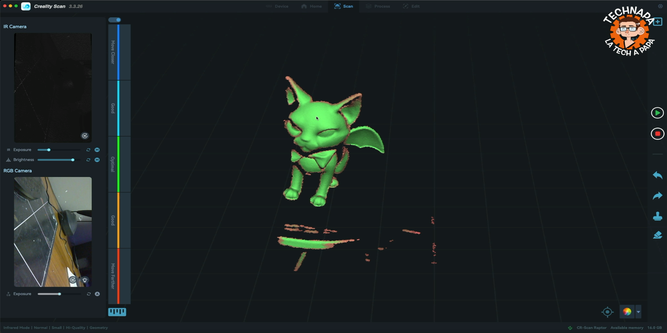Expand the color mode dropdown arrow
This screenshot has height=333, width=667.
[x=638, y=312]
